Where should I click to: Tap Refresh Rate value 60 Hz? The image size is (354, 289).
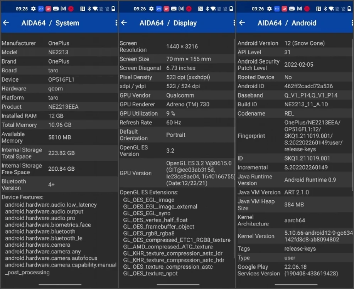[174, 123]
